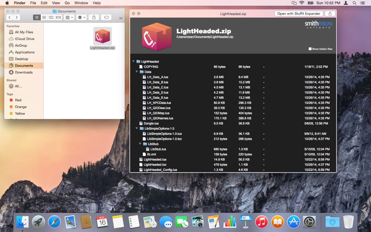The height and width of the screenshot is (232, 371).
Task: Select LH_Data_E.lua in archive list
Action: pyautogui.click(x=158, y=97)
